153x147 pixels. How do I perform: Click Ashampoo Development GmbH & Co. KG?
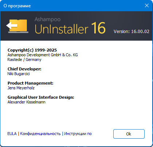[x=43, y=55]
